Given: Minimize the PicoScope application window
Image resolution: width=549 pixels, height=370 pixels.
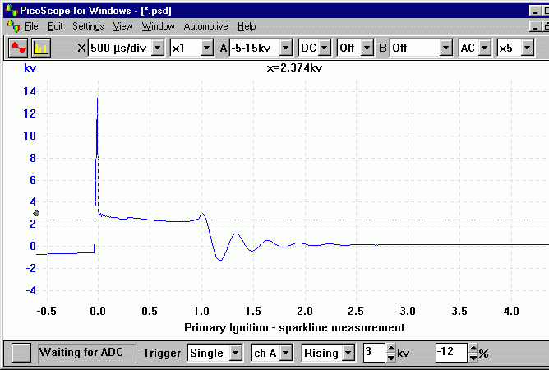Looking at the screenshot, I should 535,11.
